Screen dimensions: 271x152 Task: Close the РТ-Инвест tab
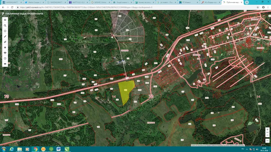197,2
